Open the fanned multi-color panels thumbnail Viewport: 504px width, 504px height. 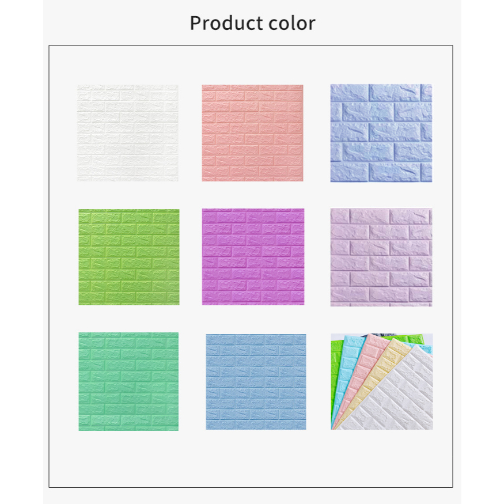coord(381,381)
